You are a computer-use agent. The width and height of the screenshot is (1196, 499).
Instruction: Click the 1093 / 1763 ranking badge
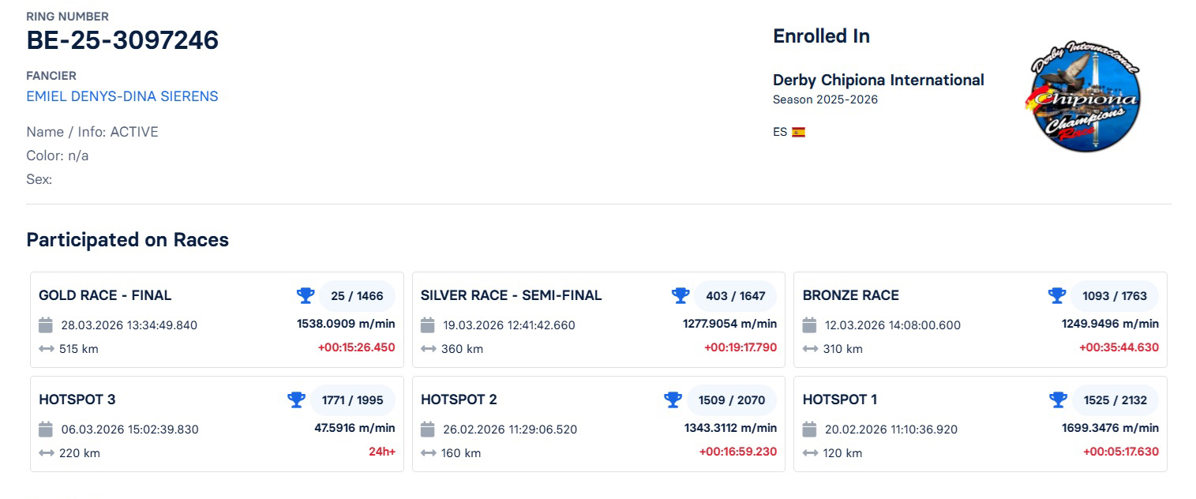pos(1115,295)
